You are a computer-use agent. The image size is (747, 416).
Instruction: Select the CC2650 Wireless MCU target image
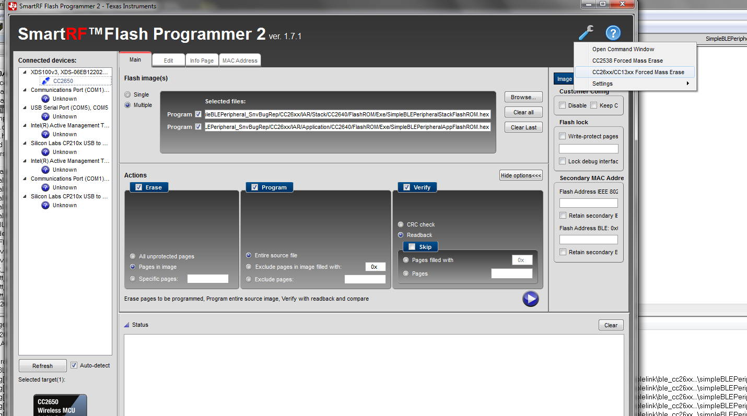[x=60, y=405]
